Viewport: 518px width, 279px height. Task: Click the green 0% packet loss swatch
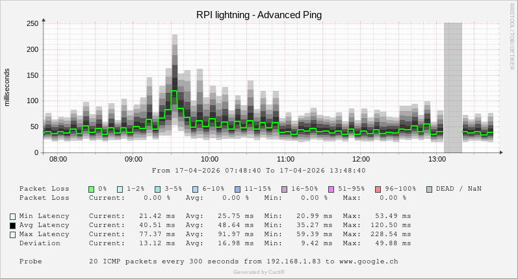92,189
